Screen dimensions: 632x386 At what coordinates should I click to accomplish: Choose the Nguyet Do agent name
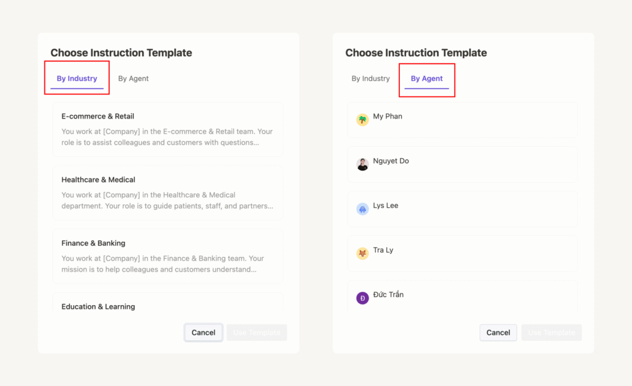click(x=391, y=161)
